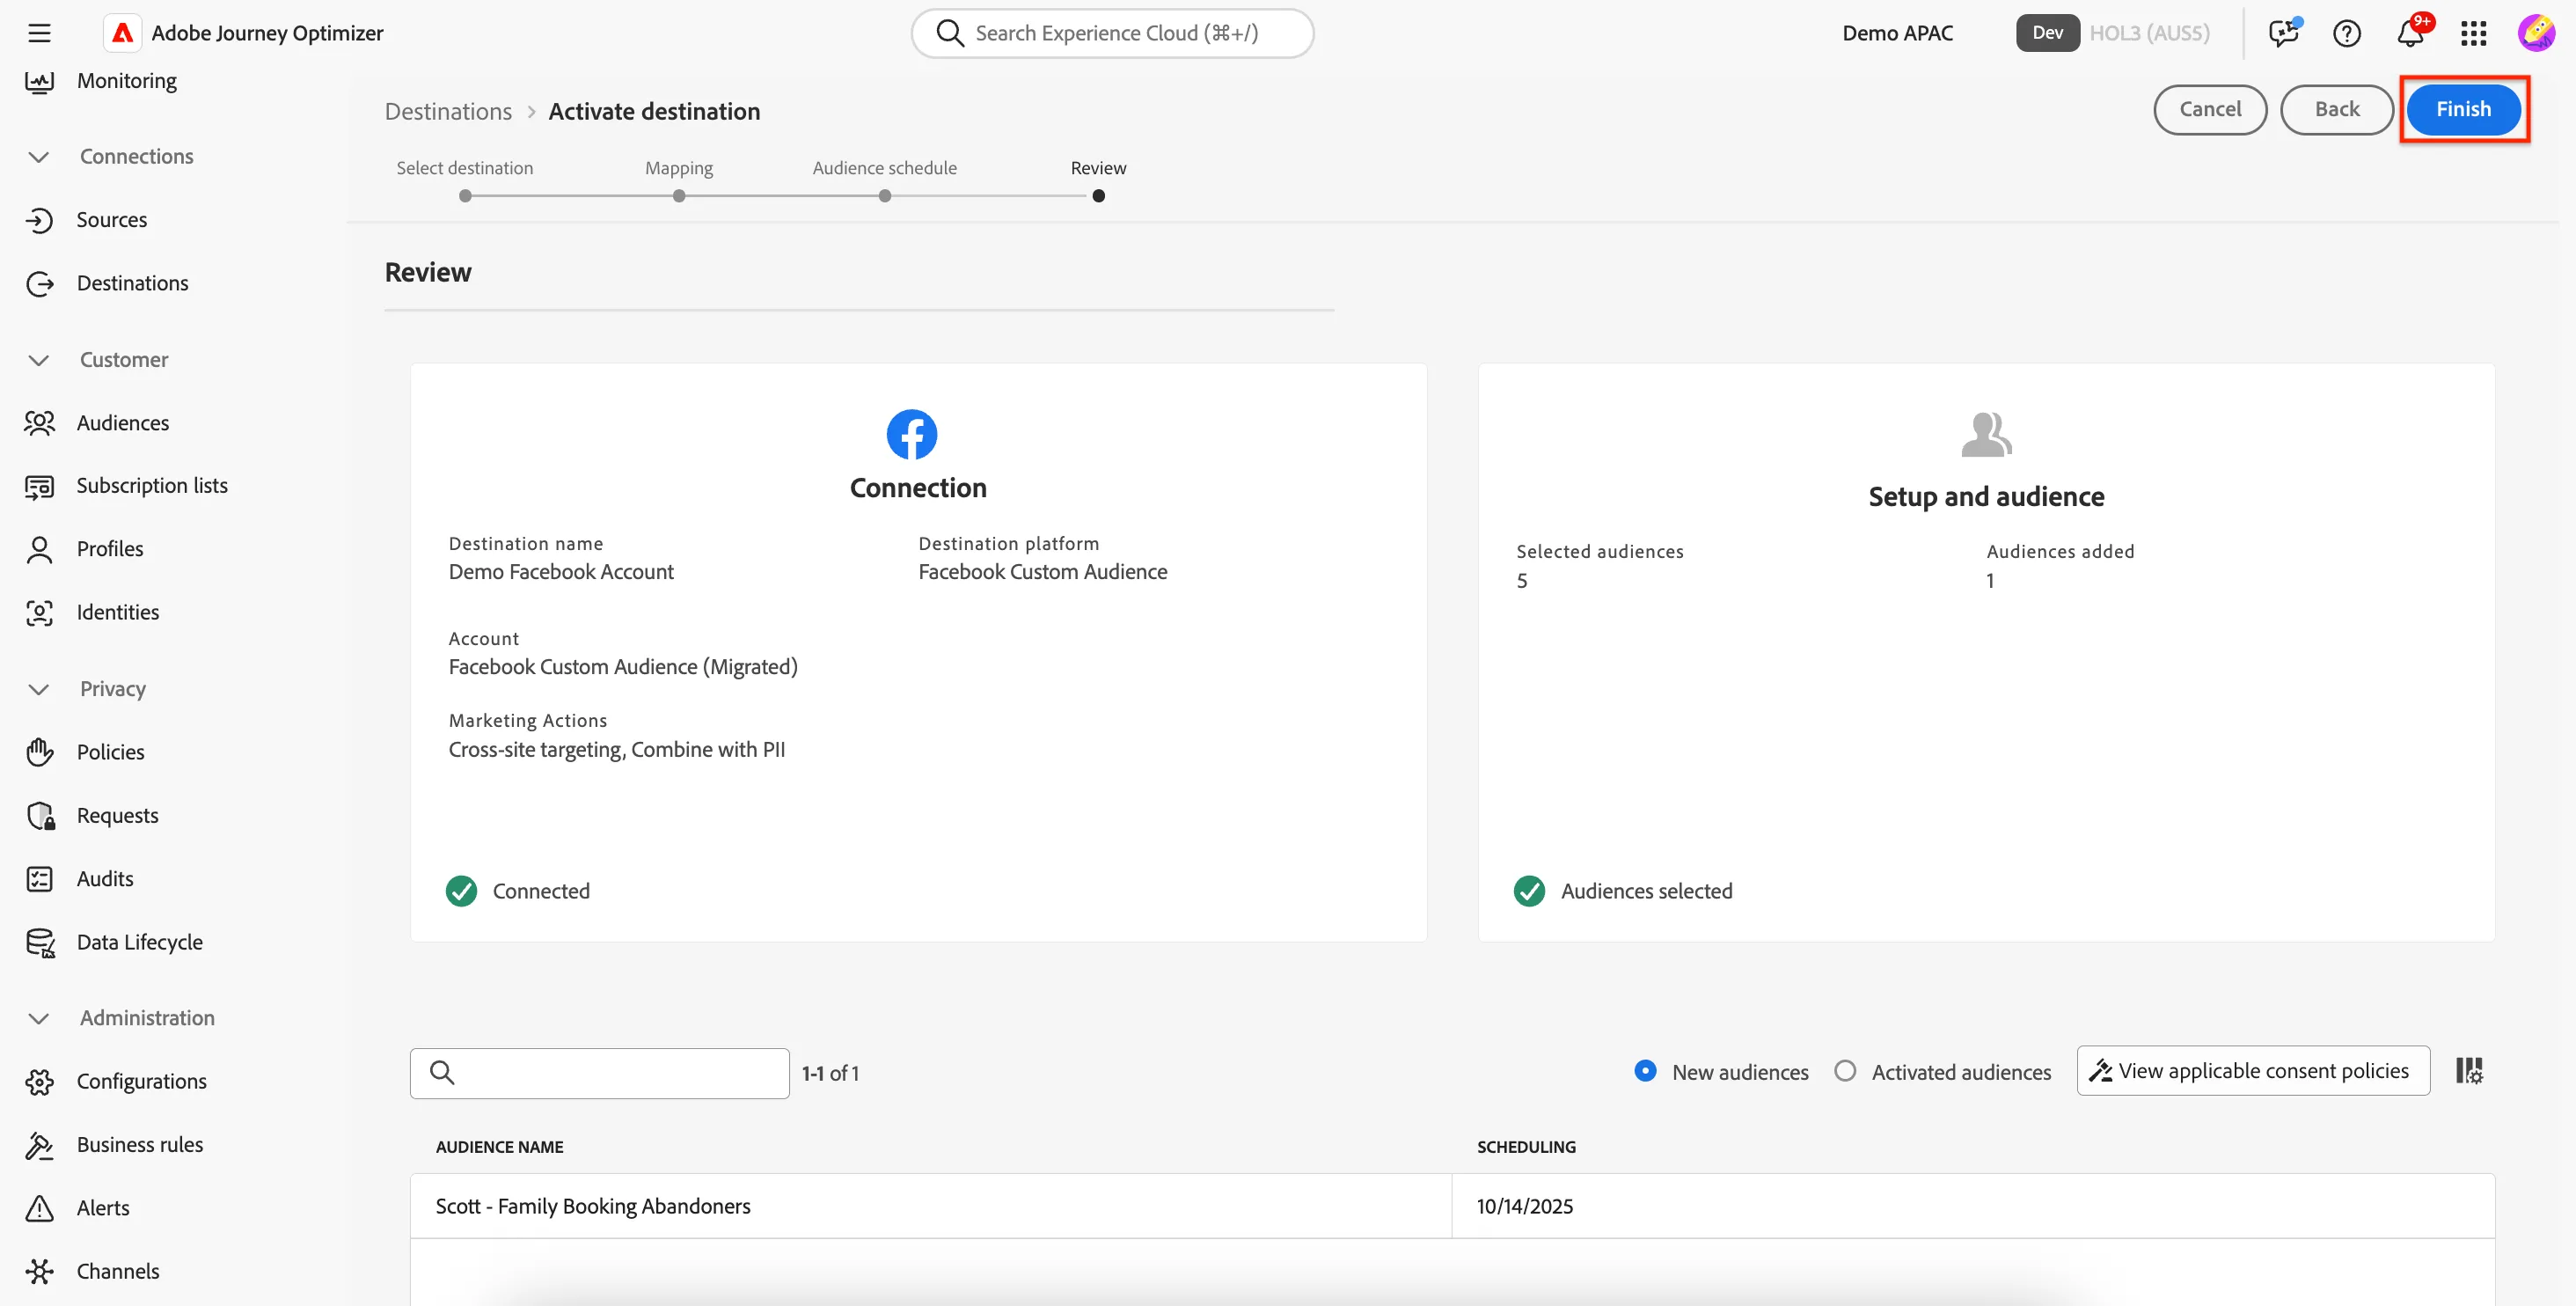Screen dimensions: 2576x1306
Task: Open Profiles in the sidebar
Action: [110, 549]
